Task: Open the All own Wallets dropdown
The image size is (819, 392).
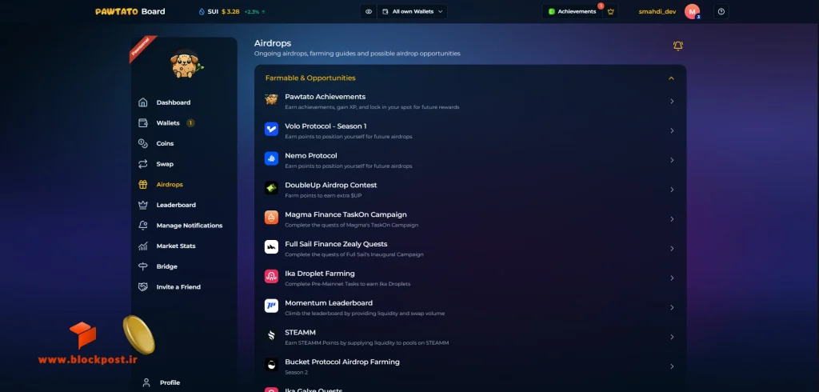Action: (x=412, y=11)
